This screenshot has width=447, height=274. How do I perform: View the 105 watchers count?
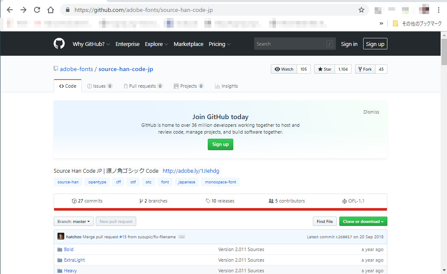click(304, 69)
